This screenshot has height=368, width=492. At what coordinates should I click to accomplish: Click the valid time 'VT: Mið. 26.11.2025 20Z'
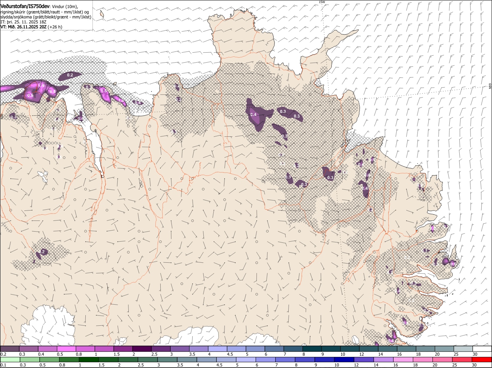[x=23, y=27]
